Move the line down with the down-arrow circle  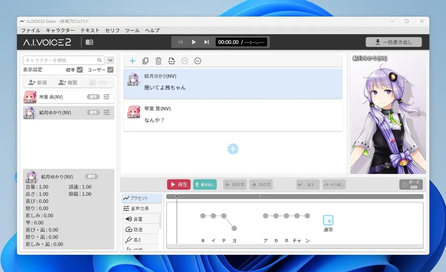198,61
